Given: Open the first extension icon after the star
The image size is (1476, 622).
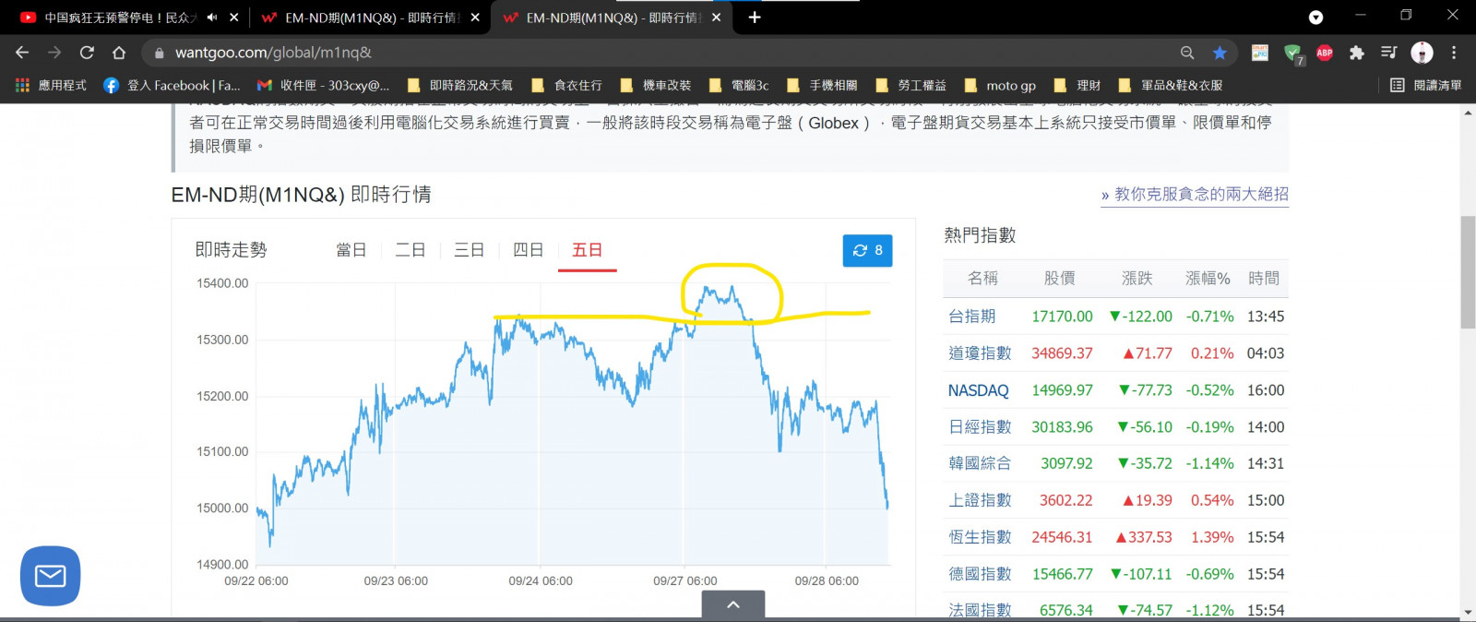Looking at the screenshot, I should coord(1260,53).
